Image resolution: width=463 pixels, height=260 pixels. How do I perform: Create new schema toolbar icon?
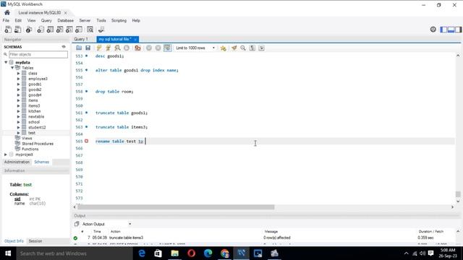[41, 30]
